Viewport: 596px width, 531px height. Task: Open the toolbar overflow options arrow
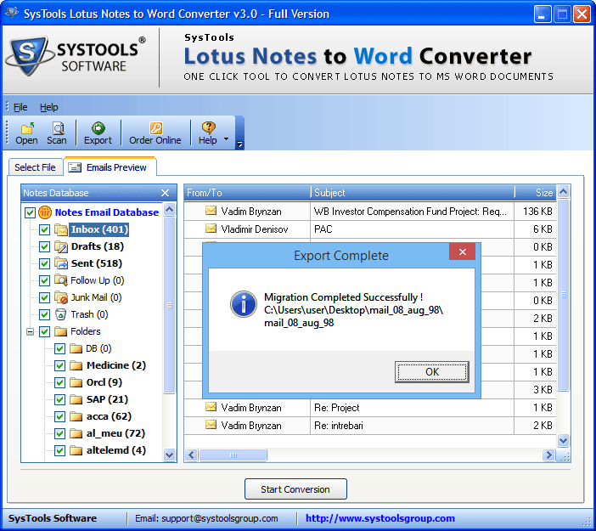pos(239,144)
